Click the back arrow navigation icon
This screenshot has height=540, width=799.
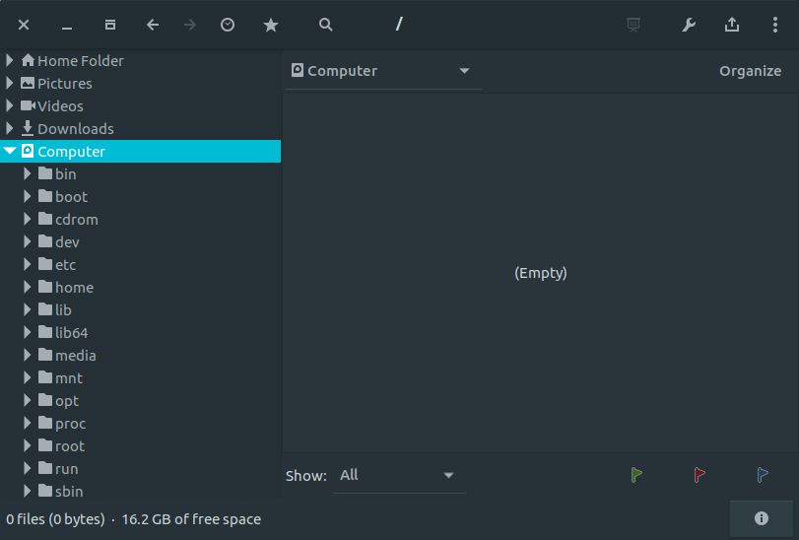click(153, 25)
